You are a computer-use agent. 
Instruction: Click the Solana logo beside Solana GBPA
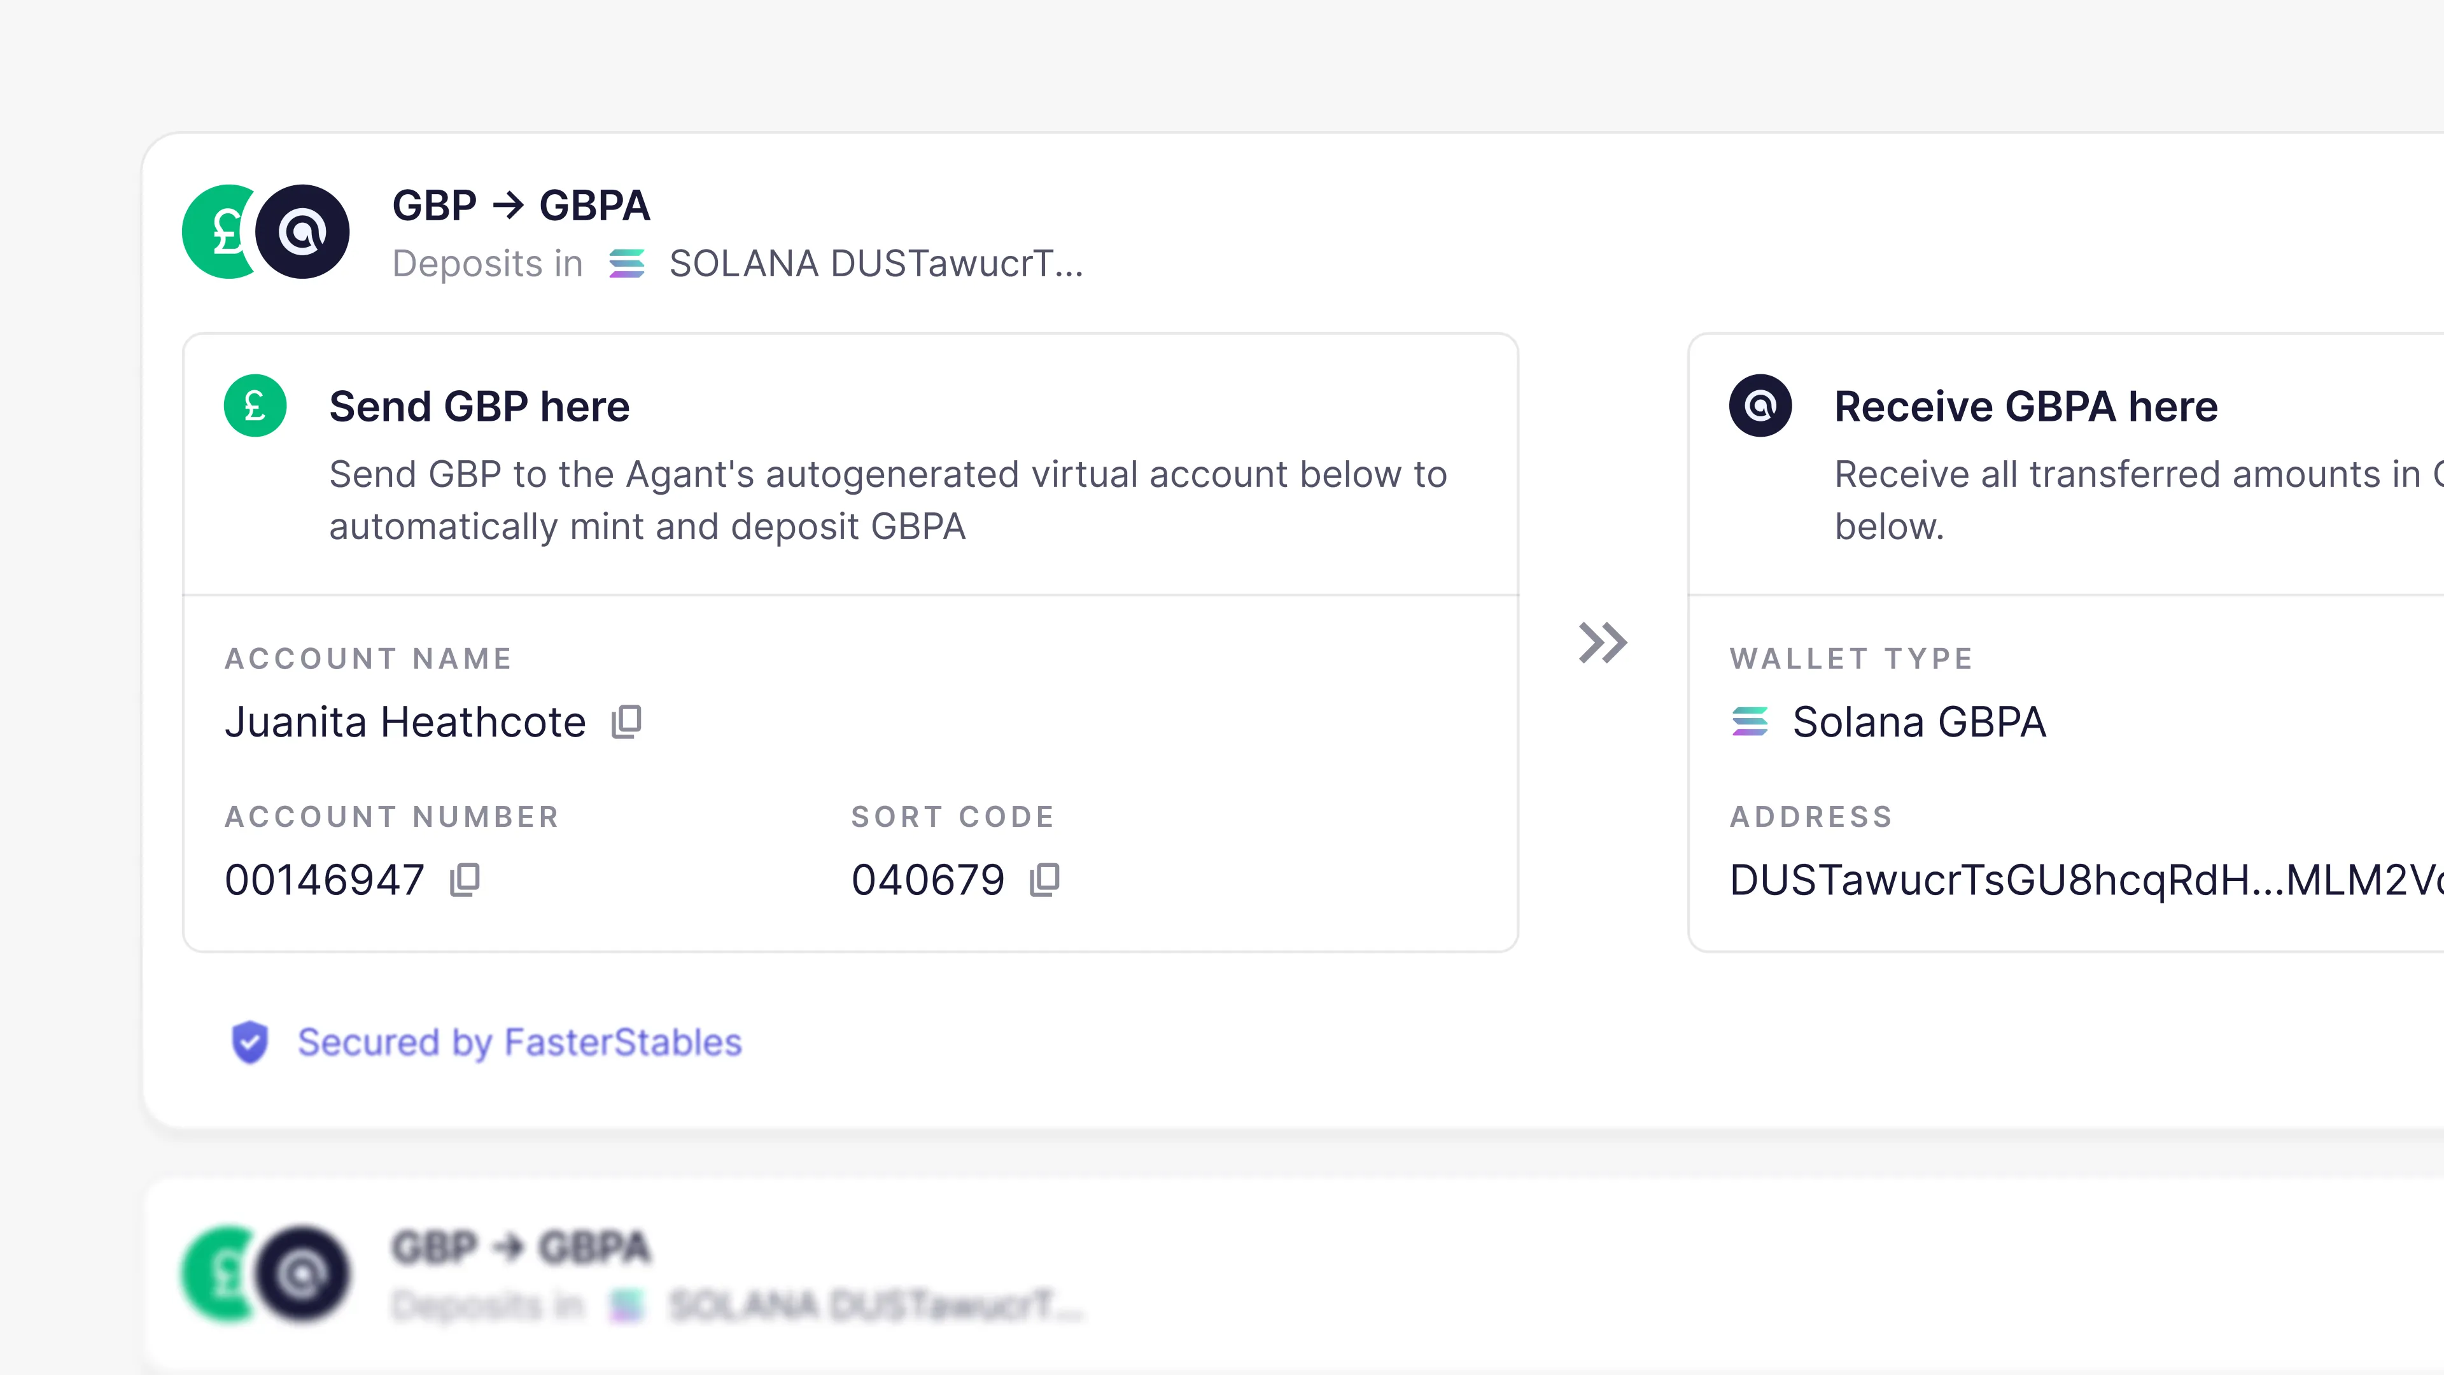1750,722
